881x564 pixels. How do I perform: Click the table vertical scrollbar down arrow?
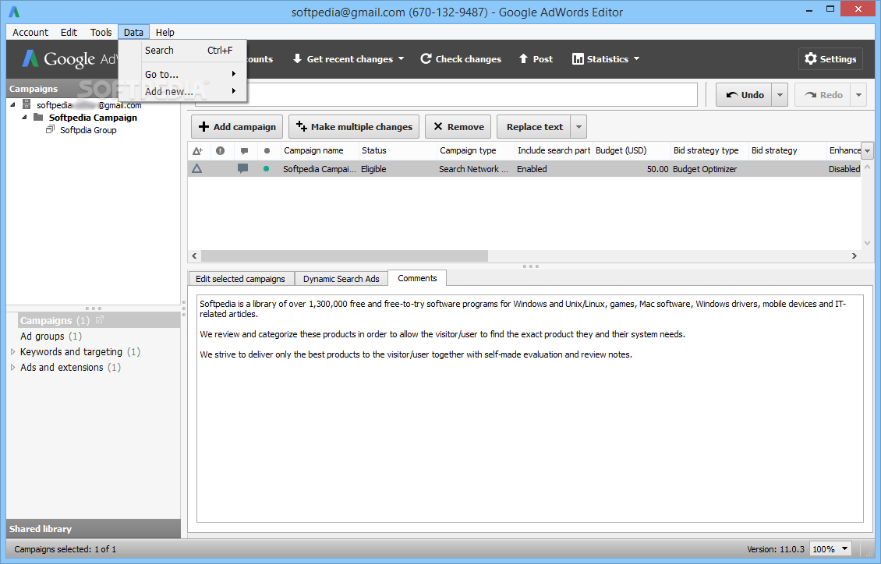click(x=868, y=243)
